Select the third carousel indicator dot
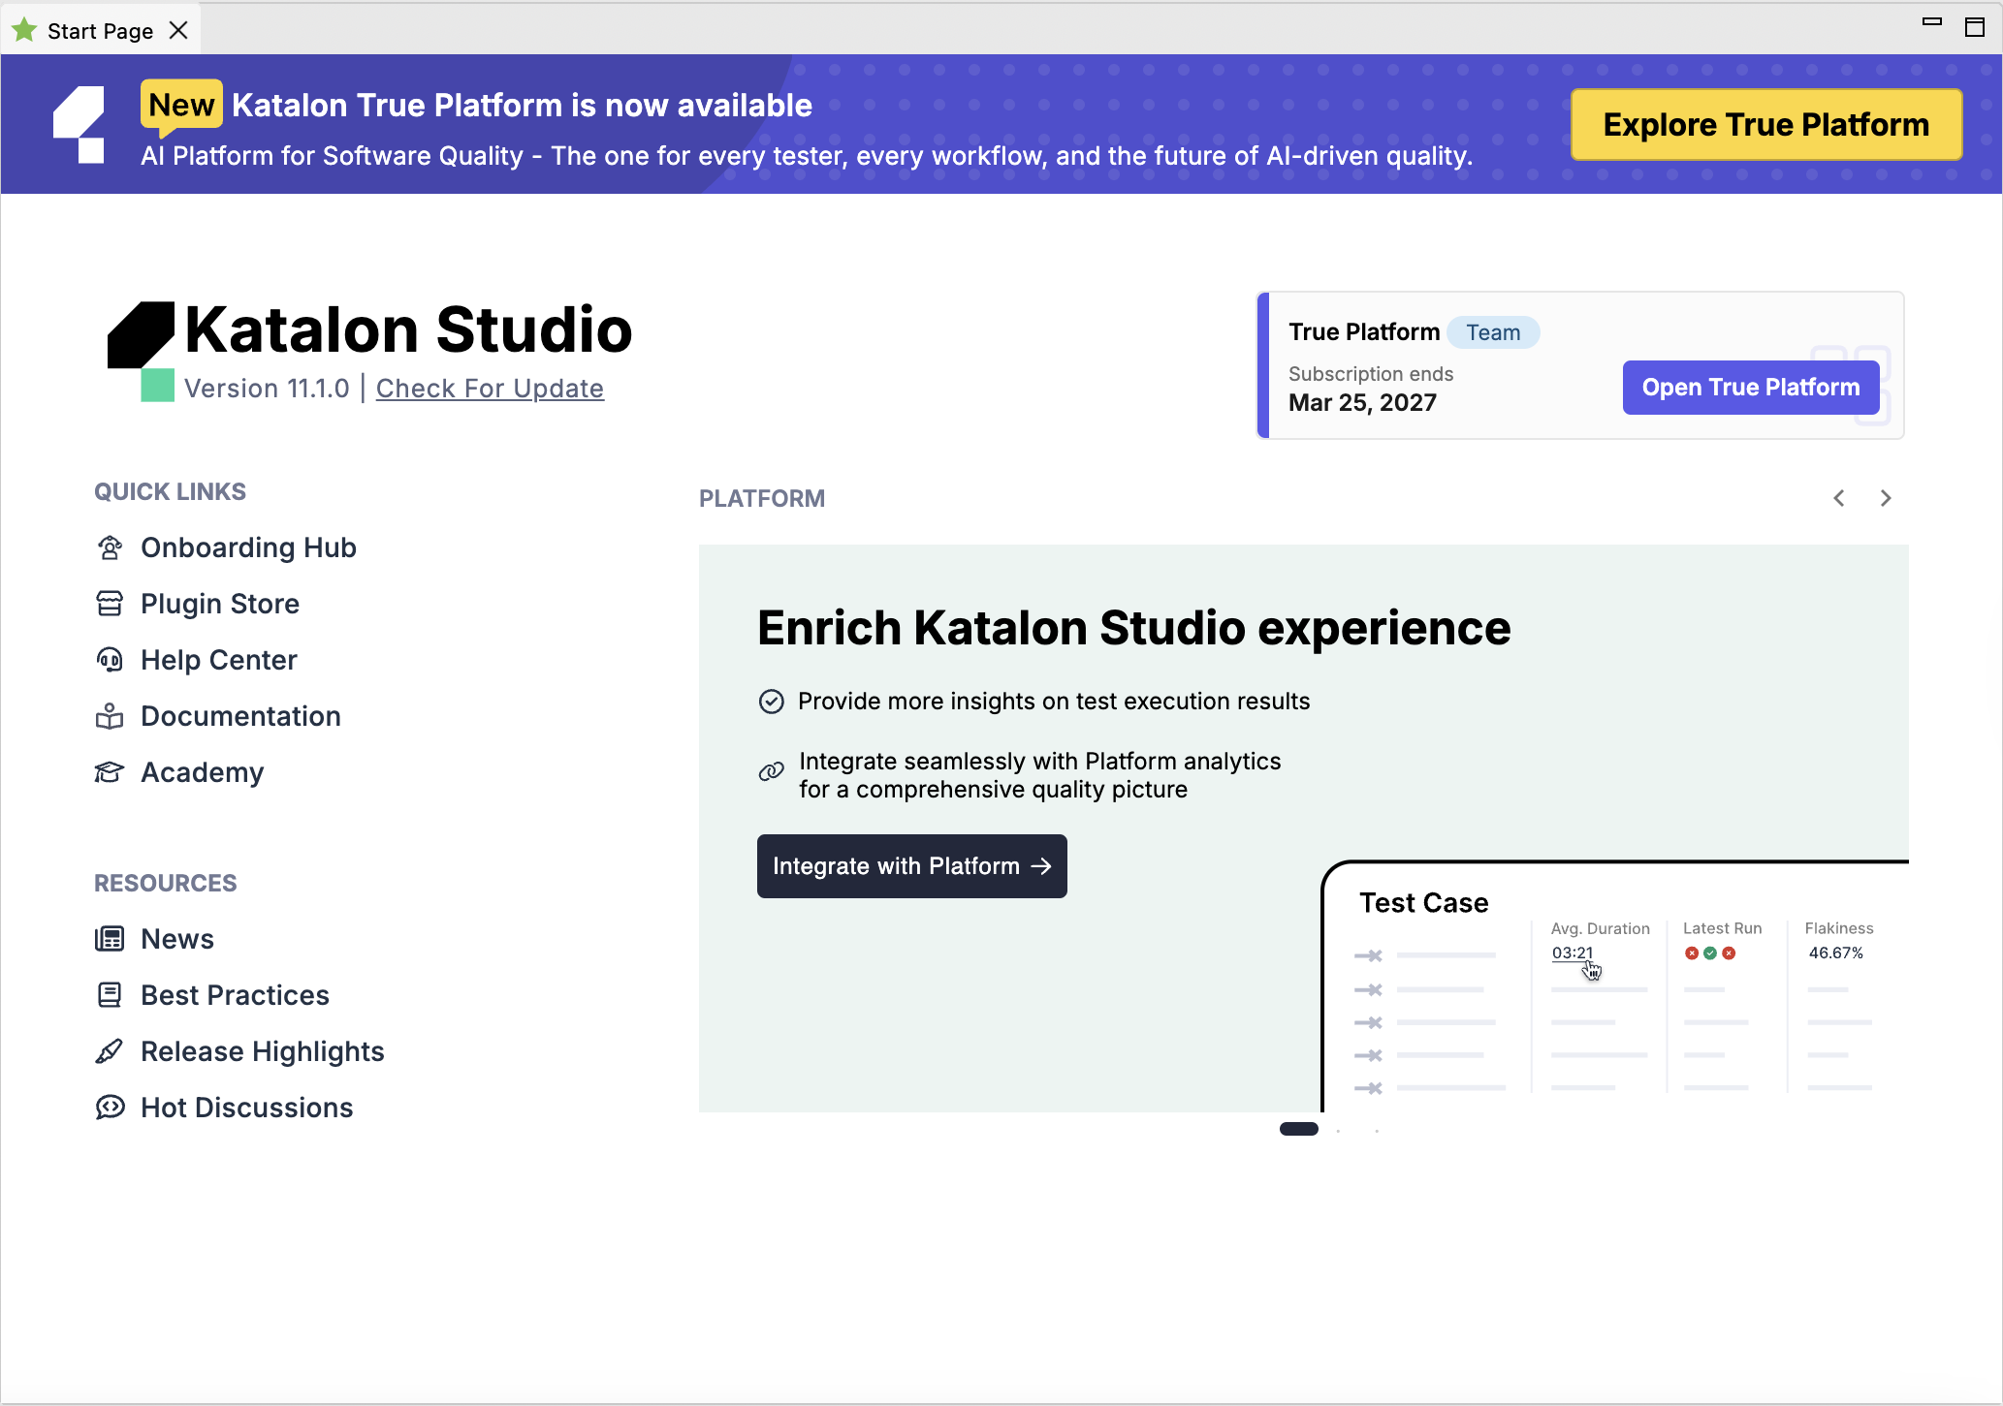The image size is (2003, 1406). tap(1377, 1130)
